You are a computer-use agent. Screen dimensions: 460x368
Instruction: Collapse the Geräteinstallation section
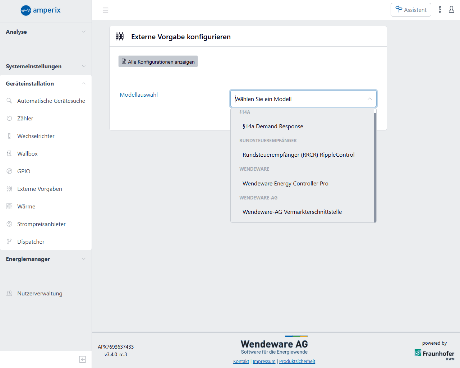46,83
